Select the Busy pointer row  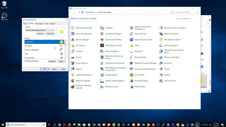tap(44, 54)
